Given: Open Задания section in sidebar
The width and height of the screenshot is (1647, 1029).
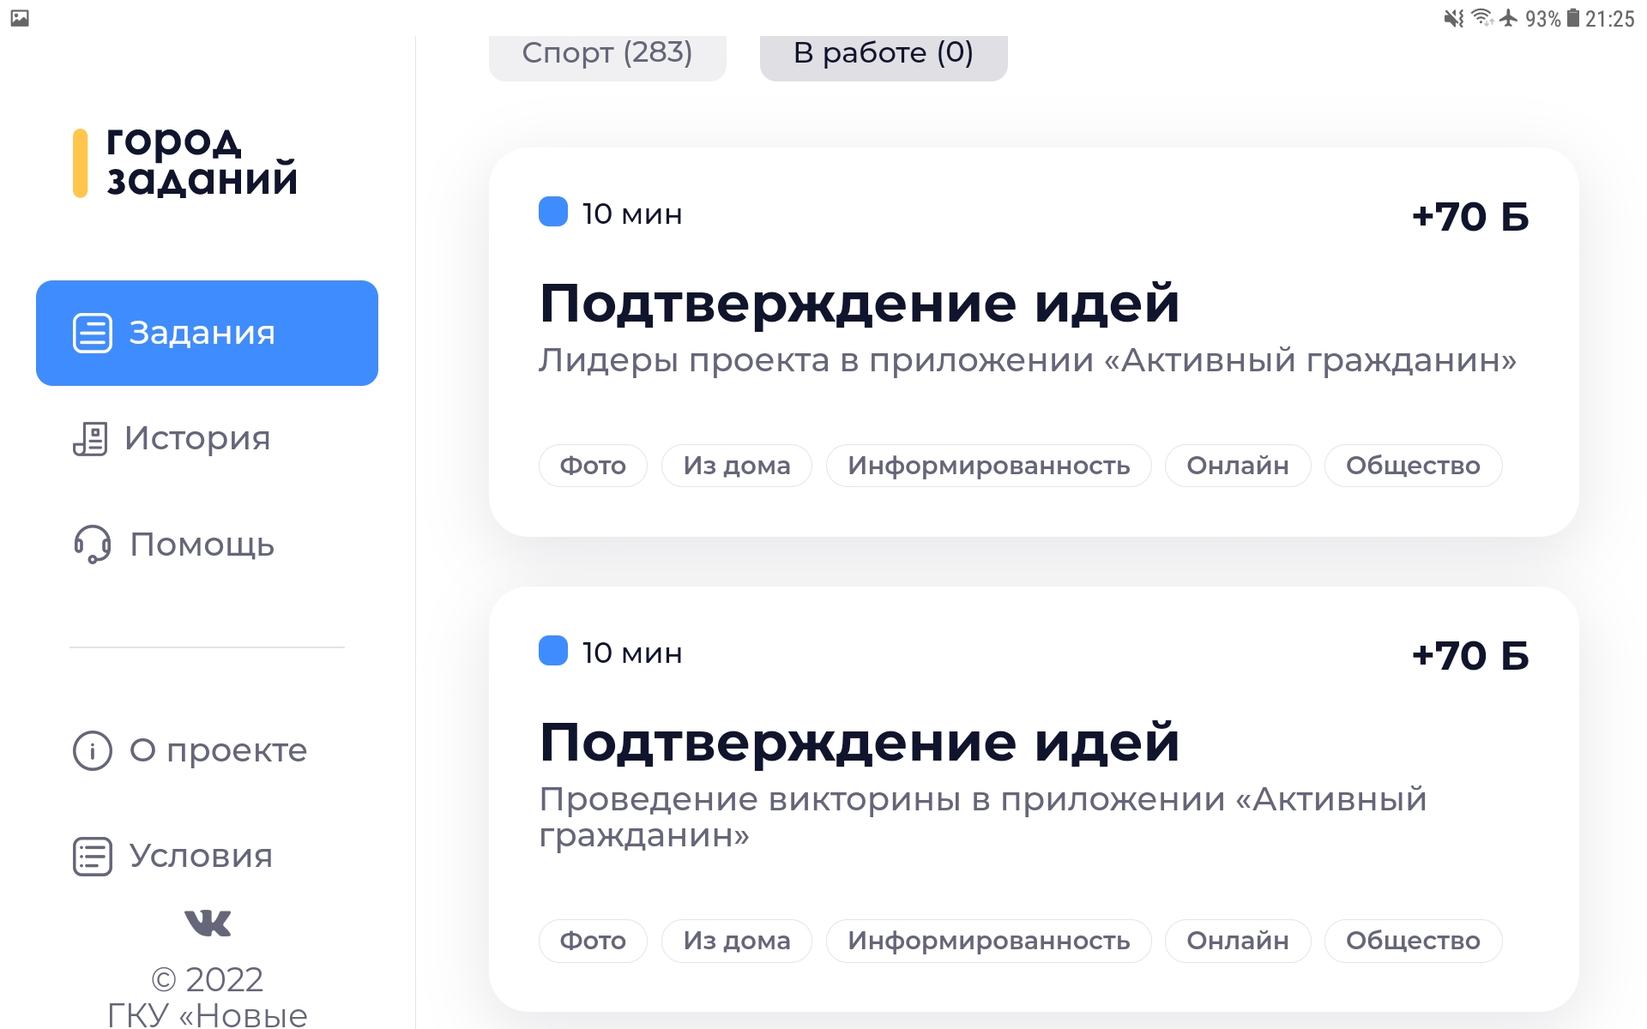Looking at the screenshot, I should coord(207,333).
